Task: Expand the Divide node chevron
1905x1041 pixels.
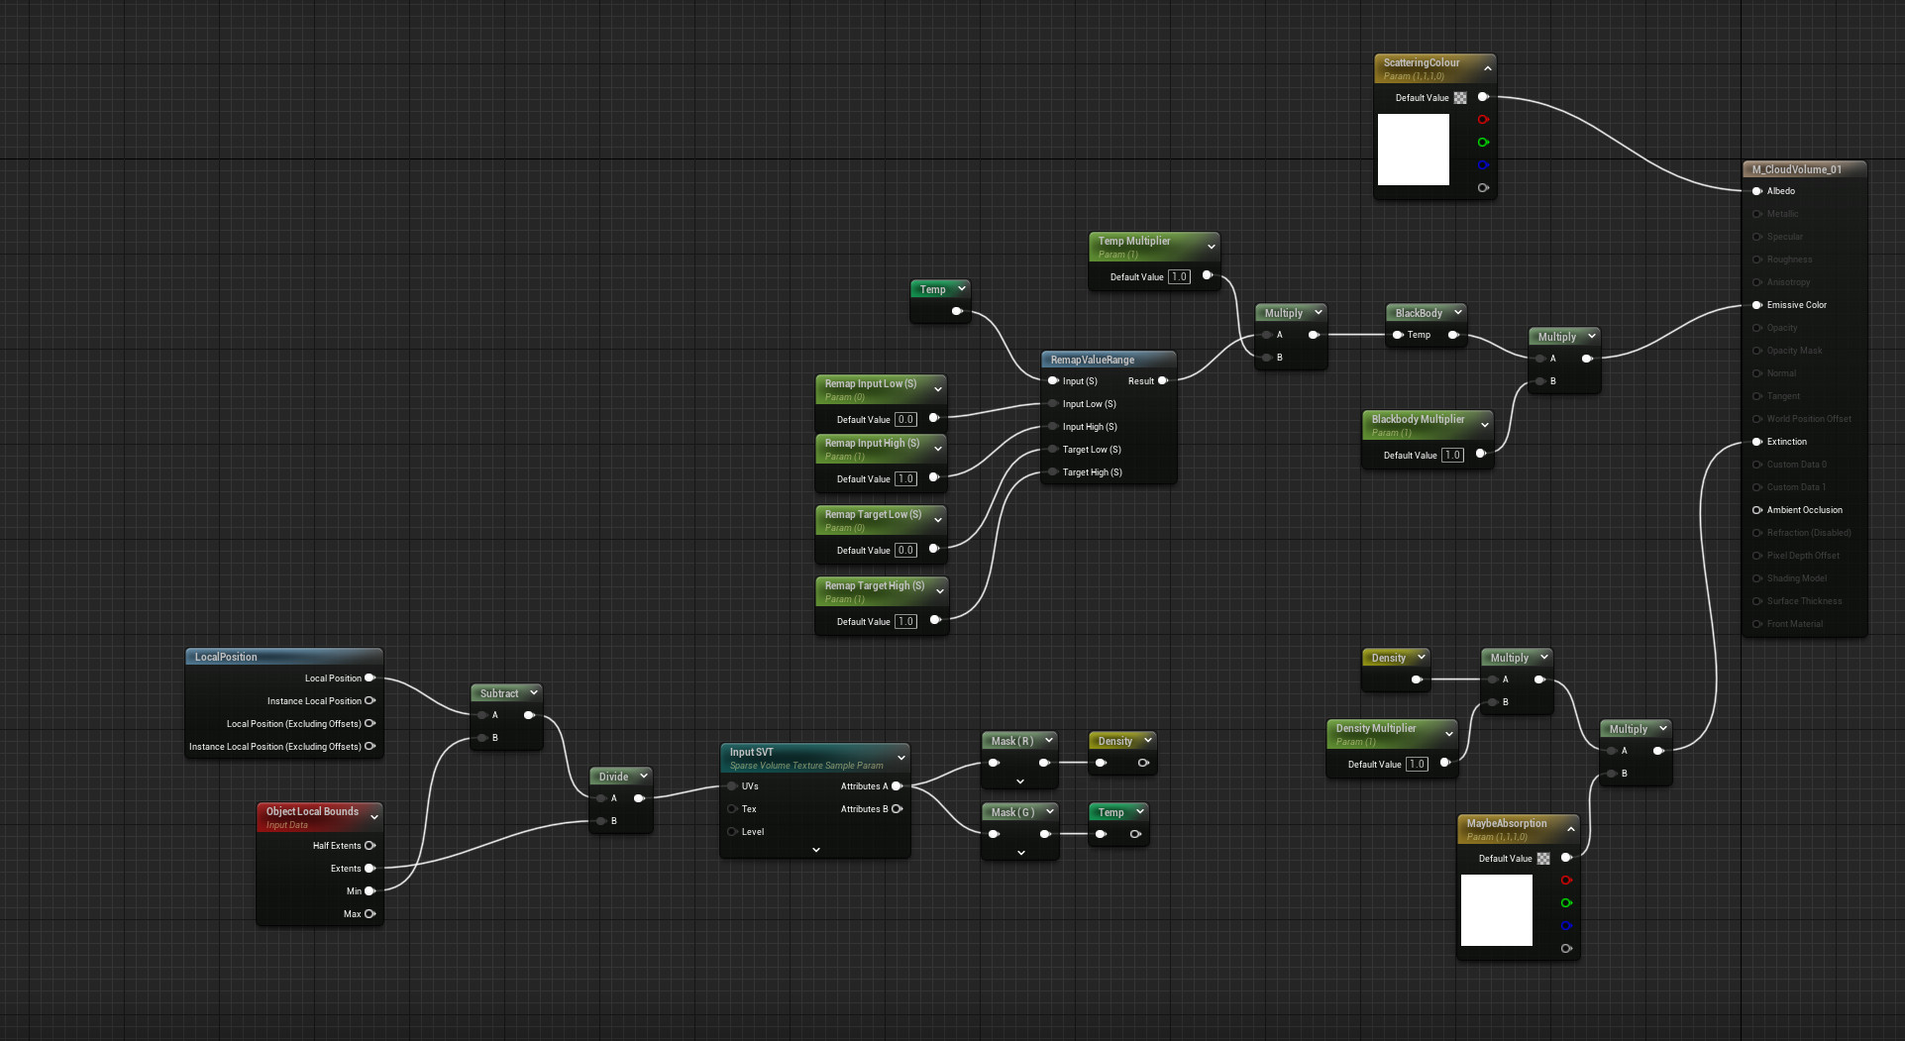Action: (x=643, y=776)
